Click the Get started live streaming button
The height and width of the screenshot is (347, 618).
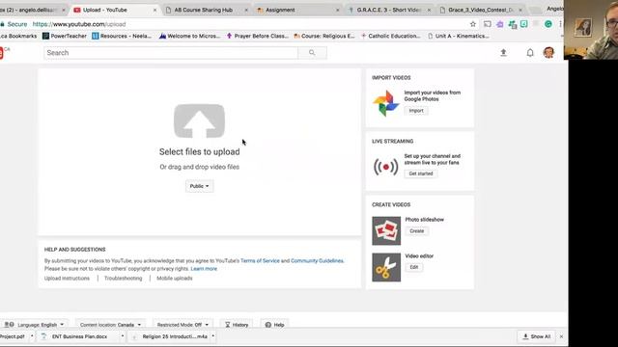pyautogui.click(x=421, y=173)
